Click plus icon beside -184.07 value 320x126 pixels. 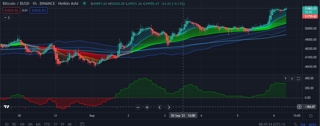[299, 107]
